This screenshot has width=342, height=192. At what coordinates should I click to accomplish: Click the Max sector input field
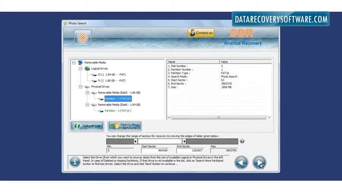[x=224, y=150]
